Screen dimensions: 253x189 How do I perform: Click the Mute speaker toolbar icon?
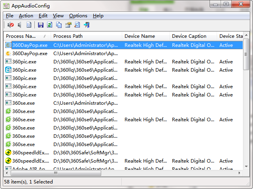tap(10, 25)
